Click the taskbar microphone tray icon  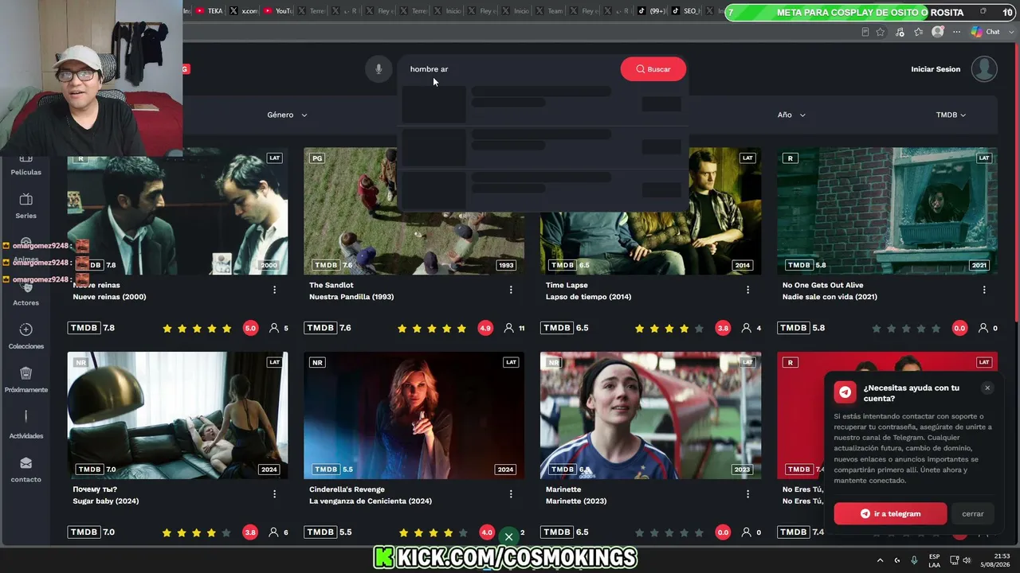click(x=914, y=560)
